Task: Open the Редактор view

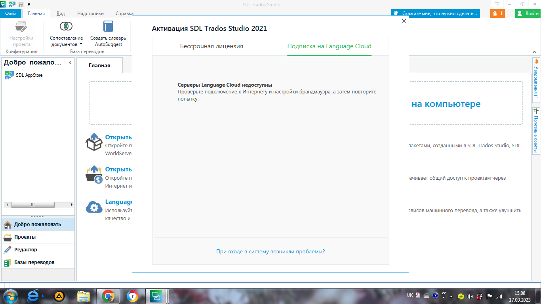Action: click(x=38, y=250)
